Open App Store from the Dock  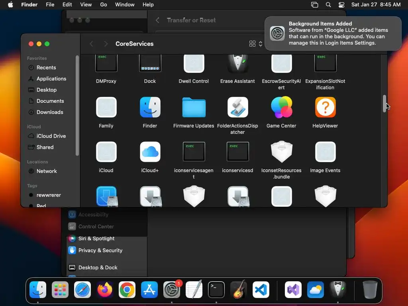coord(149,290)
